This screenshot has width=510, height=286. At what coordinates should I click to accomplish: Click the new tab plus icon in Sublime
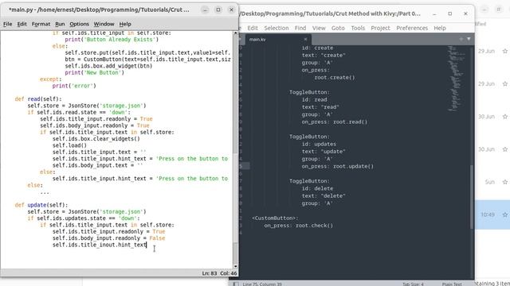point(461,39)
